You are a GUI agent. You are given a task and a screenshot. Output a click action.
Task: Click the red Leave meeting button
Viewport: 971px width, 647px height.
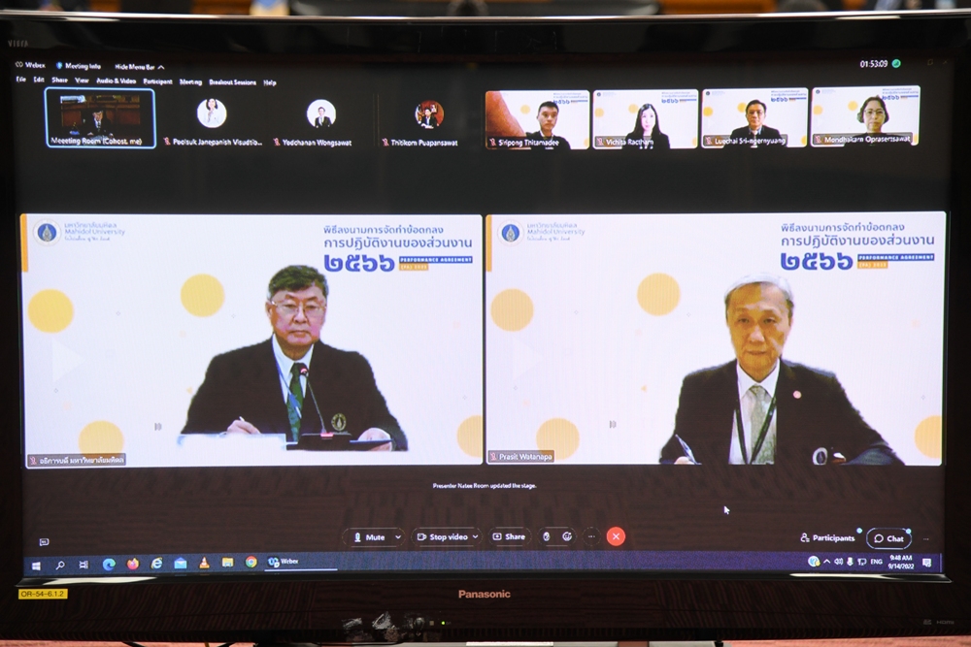point(616,536)
